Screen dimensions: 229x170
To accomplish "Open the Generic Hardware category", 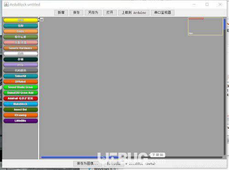I will [21, 48].
